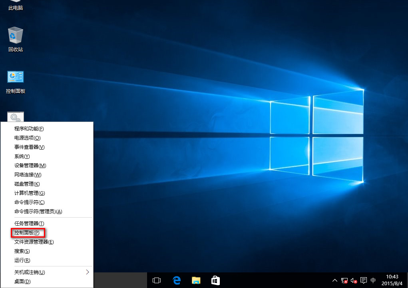
Task: Open the network status tray icon
Action: [x=344, y=280]
